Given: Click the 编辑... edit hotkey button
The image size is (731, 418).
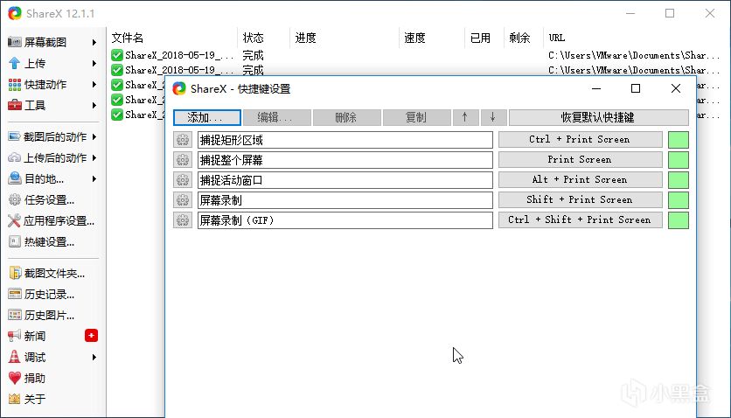Looking at the screenshot, I should pos(277,117).
